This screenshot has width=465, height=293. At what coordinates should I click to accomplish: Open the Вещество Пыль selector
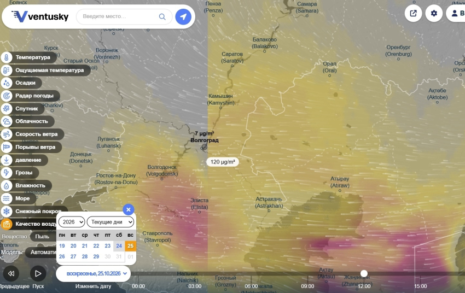[x=42, y=237]
